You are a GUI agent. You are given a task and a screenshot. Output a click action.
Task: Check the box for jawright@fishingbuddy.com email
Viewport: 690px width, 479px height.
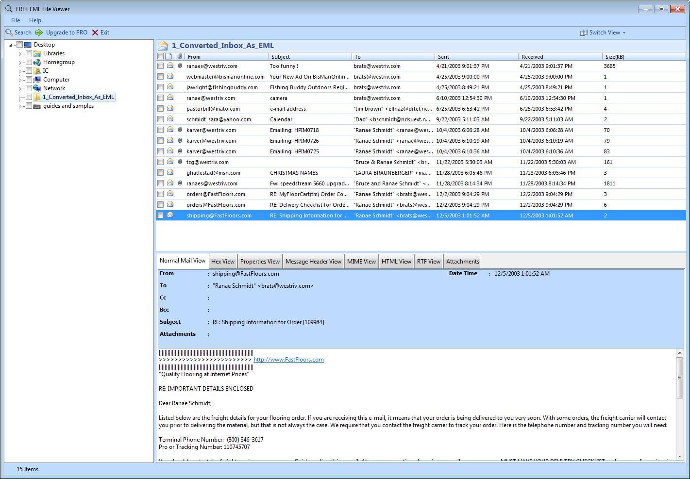point(161,87)
